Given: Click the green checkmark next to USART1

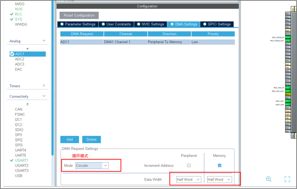Looking at the screenshot, I should click(x=12, y=160).
